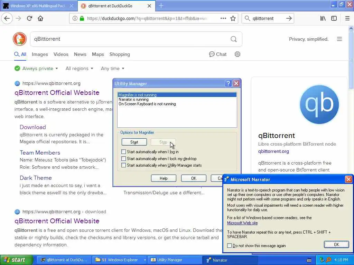Click OK in Microsoft Narrator dialog

(x=336, y=245)
